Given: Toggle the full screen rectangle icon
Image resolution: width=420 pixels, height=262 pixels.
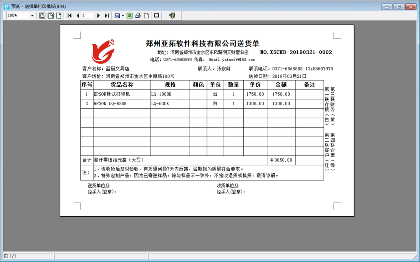Looking at the screenshot, I should (x=157, y=16).
